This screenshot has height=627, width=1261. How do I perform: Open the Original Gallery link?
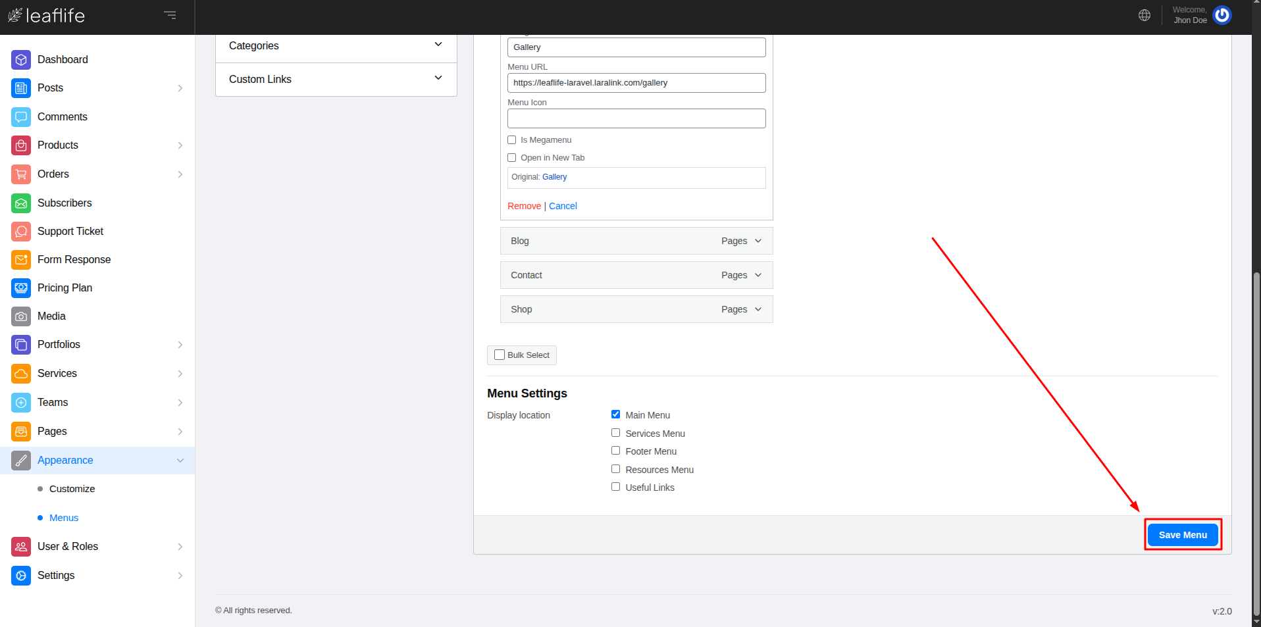[554, 177]
